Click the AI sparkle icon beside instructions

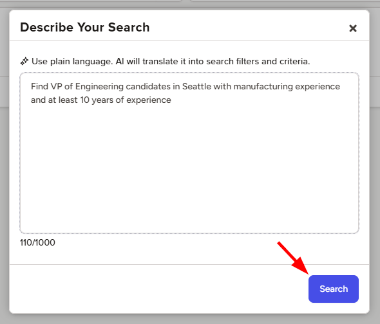24,61
